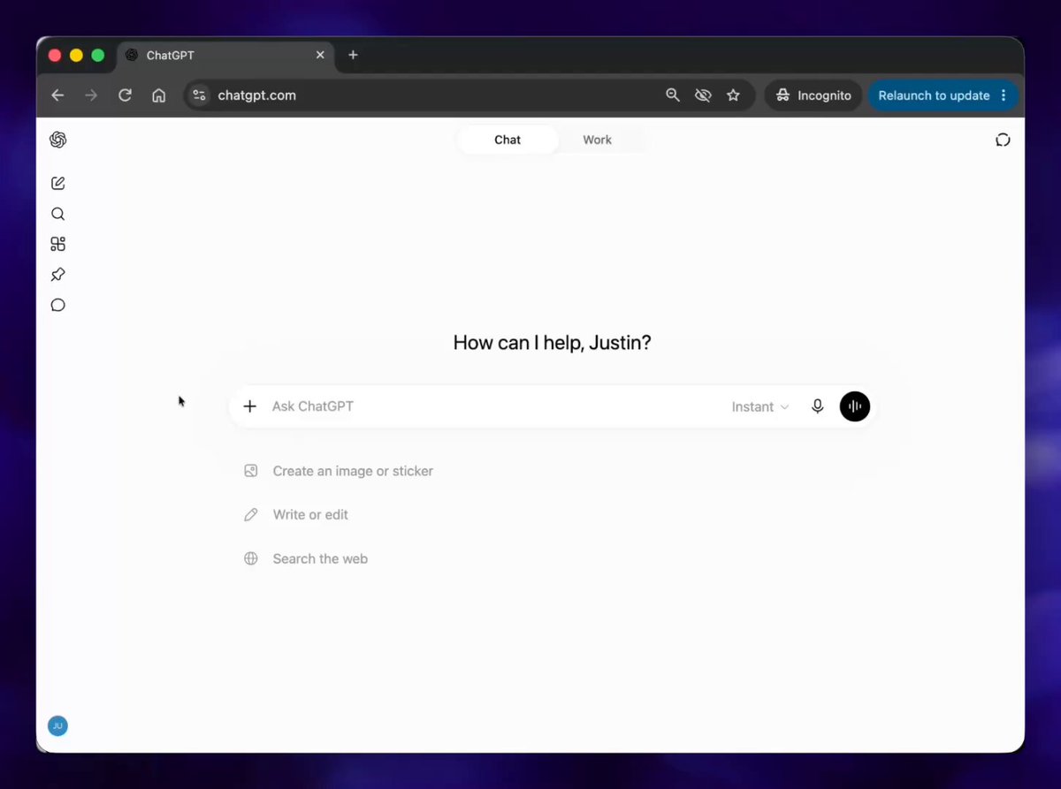Click the browser forward arrow
The image size is (1061, 789).
coord(91,95)
